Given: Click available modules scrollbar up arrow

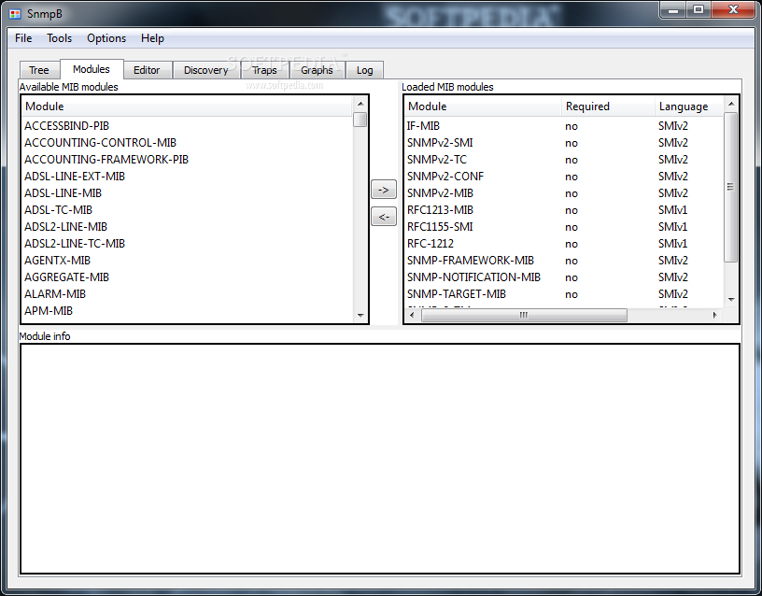Looking at the screenshot, I should 360,104.
